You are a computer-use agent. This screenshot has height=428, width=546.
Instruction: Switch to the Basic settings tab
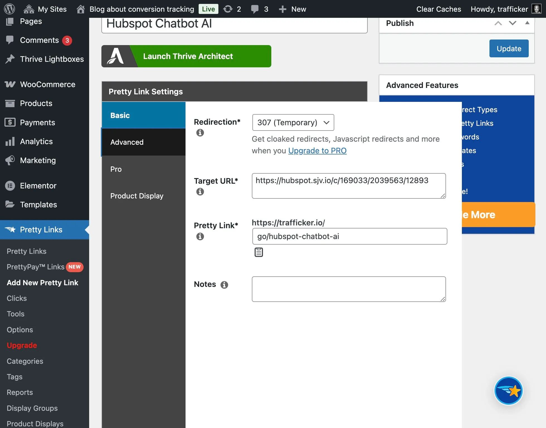point(144,115)
